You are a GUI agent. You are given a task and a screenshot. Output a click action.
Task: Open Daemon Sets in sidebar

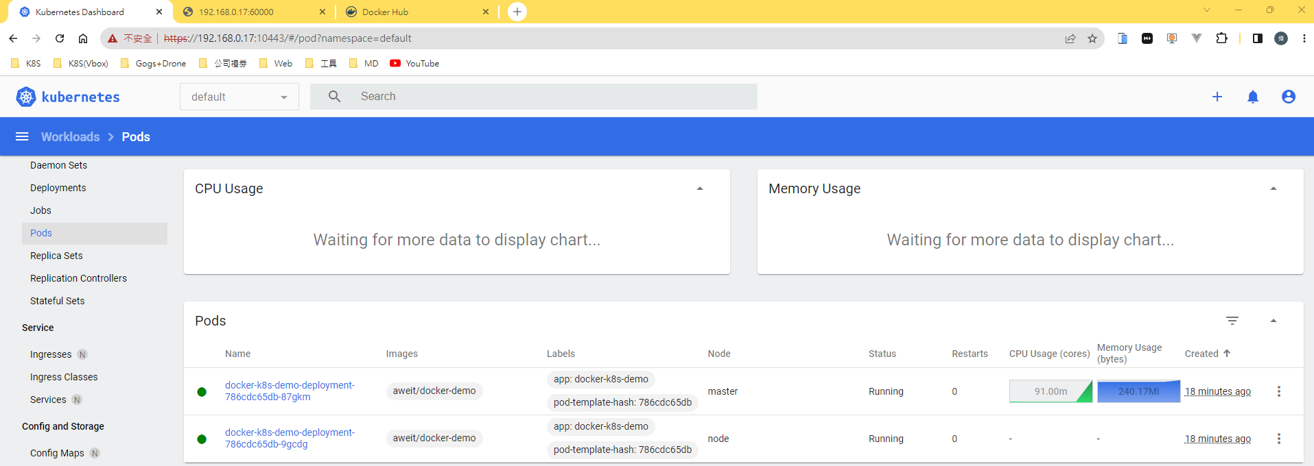pos(58,165)
